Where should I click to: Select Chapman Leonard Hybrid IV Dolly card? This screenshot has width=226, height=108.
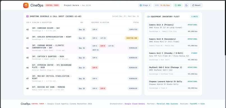click(173, 85)
